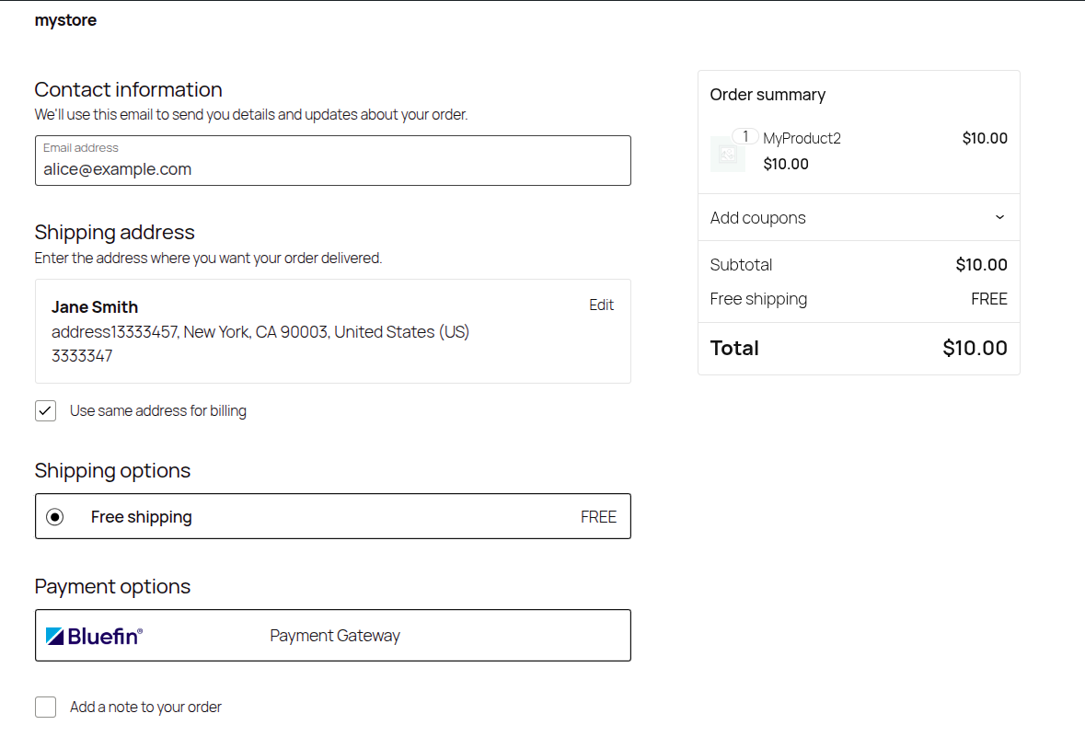Image resolution: width=1085 pixels, height=748 pixels.
Task: Open the Shipping options selector
Action: [332, 516]
